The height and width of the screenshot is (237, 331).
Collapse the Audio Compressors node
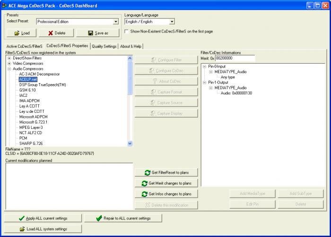coord(9,69)
